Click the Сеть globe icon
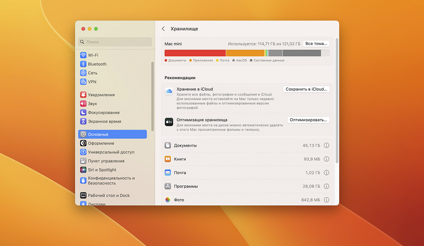 pyautogui.click(x=83, y=73)
